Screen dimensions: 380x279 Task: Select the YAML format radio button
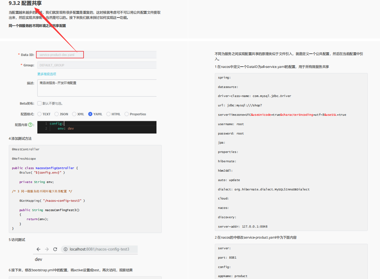click(90, 114)
